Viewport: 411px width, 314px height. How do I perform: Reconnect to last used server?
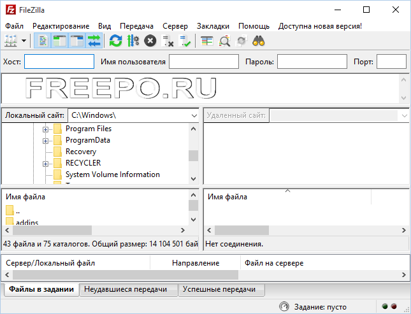pos(185,41)
